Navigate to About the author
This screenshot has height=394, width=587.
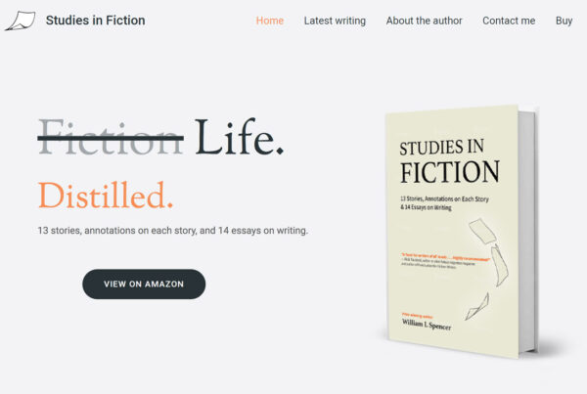point(424,21)
